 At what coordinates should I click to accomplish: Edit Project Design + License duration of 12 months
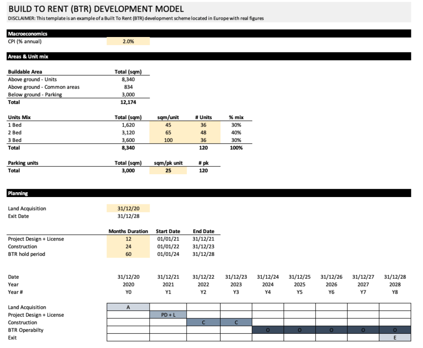click(128, 239)
